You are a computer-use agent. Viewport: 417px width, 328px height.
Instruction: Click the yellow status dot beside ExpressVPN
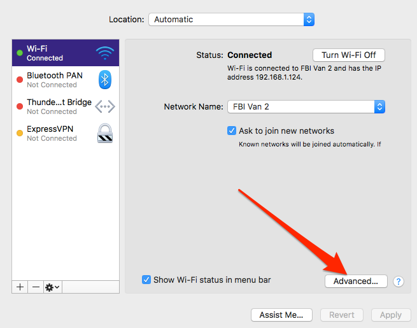[x=20, y=133]
